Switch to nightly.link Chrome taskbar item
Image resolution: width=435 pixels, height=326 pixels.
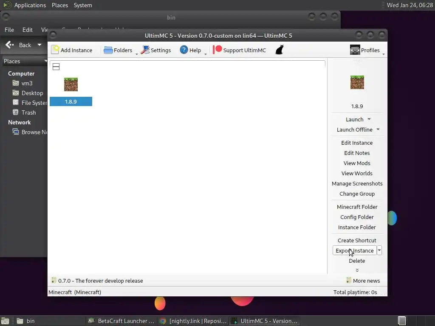[193, 321]
